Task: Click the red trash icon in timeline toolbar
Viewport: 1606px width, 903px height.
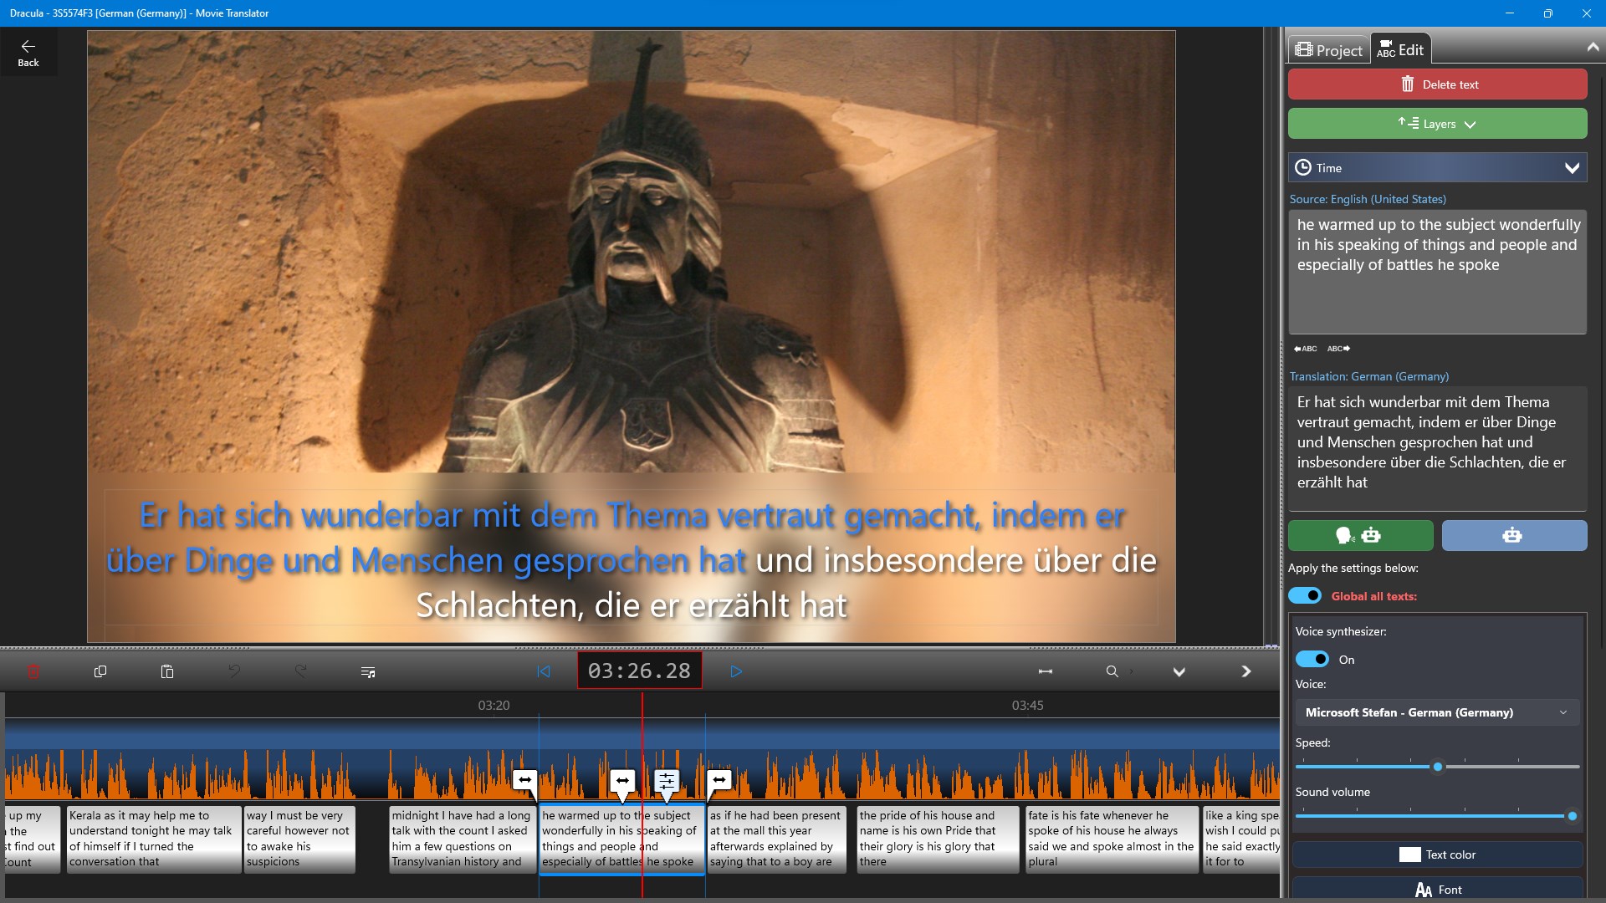Action: click(33, 671)
